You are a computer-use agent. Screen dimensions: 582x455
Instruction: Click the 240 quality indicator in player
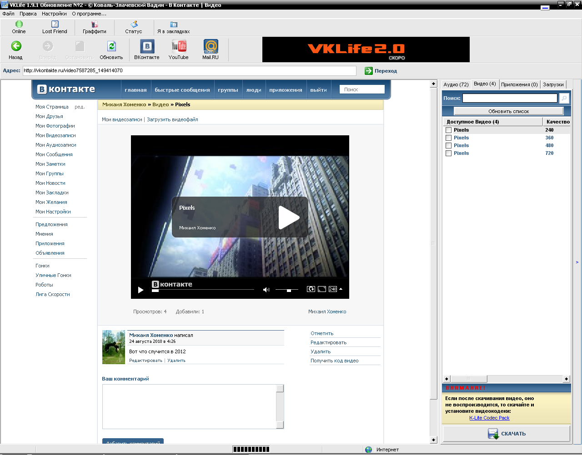pyautogui.click(x=333, y=289)
